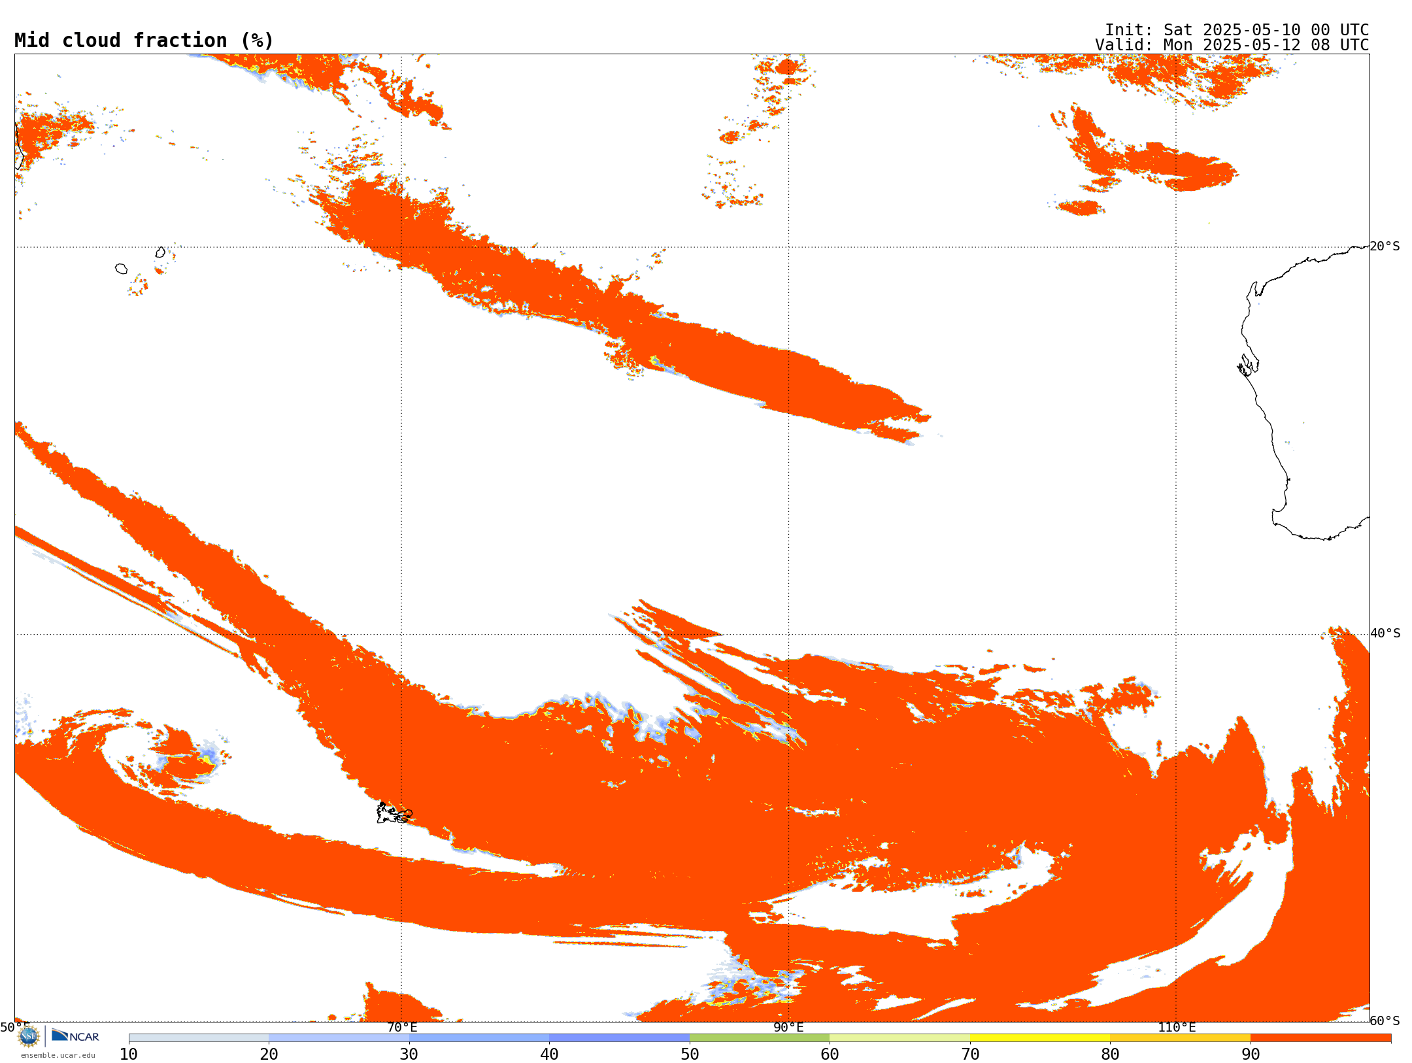Pick the pale yellow-green 60-70 colorbar segment
The image size is (1412, 1063).
(899, 1038)
